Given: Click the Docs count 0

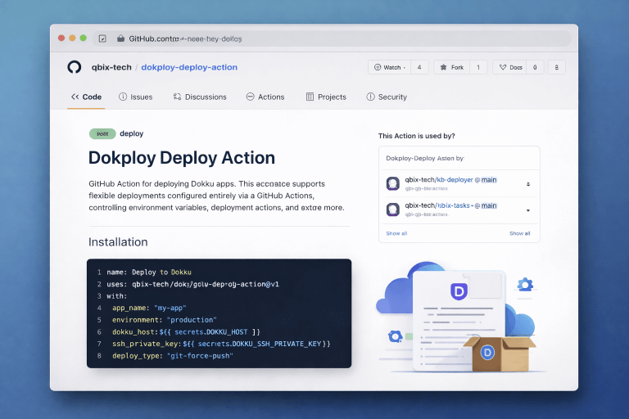Looking at the screenshot, I should [535, 67].
